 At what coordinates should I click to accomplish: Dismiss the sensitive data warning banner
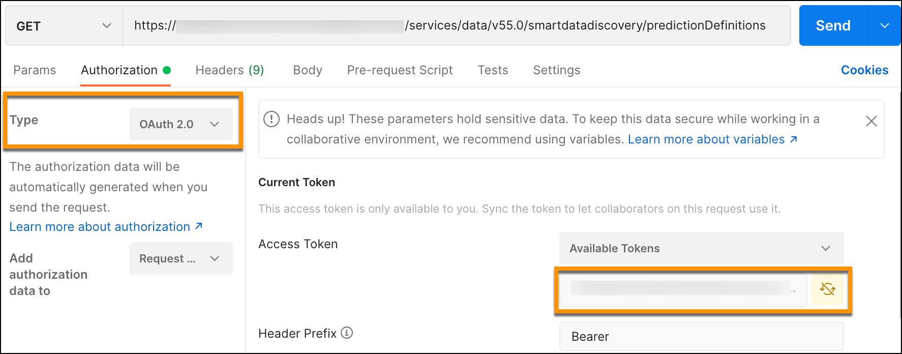click(871, 121)
